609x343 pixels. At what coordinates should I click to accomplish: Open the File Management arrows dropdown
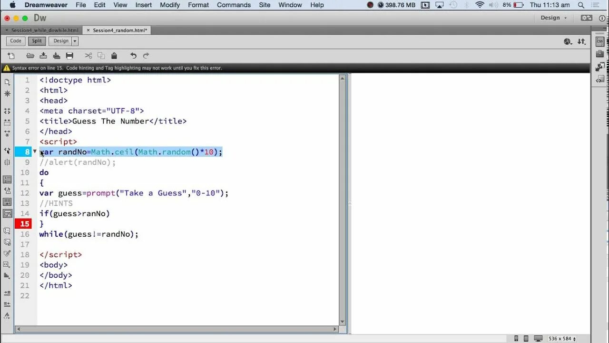tap(581, 41)
